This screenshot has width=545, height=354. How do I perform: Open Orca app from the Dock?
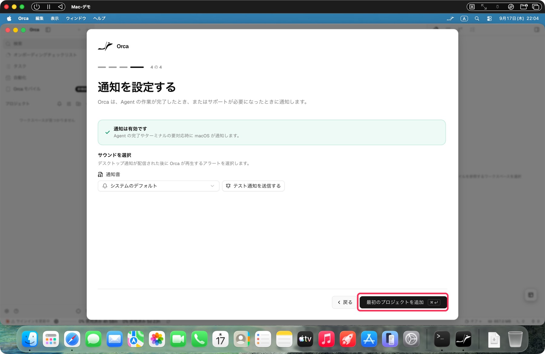(463, 339)
